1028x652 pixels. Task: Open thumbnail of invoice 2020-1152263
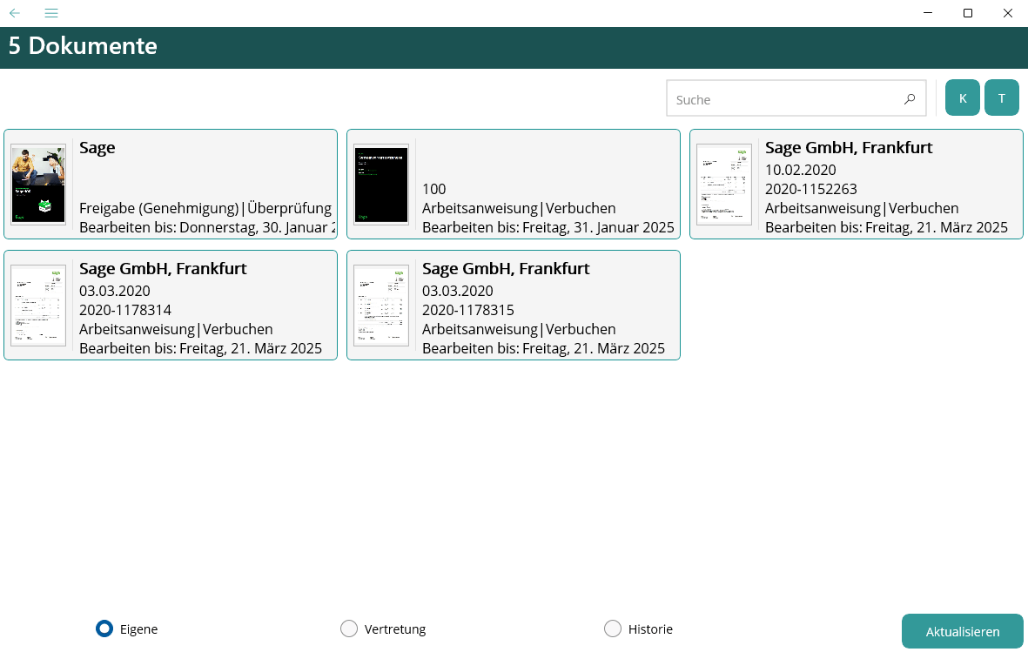point(724,185)
